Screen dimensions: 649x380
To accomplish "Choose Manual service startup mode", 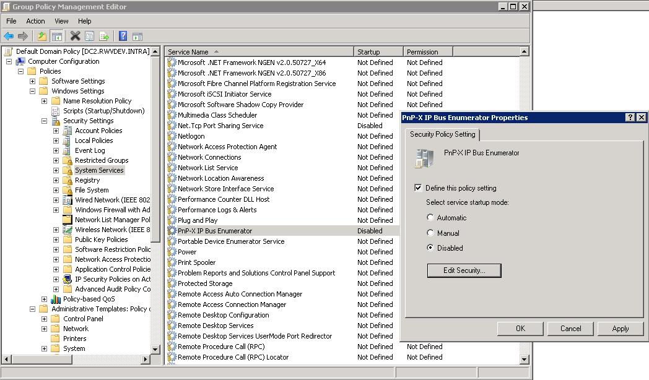I will [x=430, y=233].
